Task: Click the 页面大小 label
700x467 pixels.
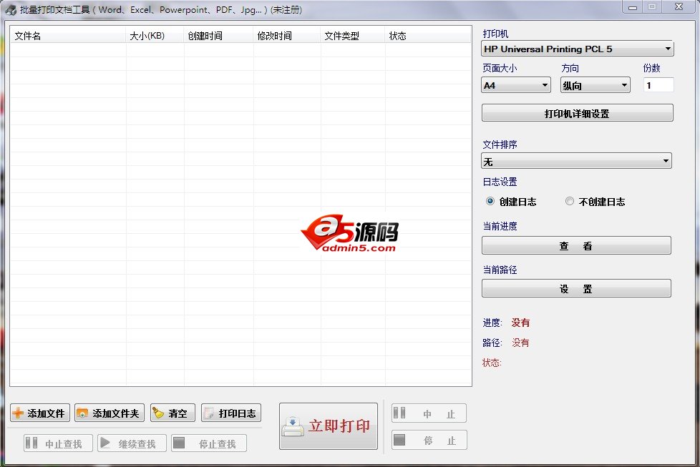Action: [500, 68]
